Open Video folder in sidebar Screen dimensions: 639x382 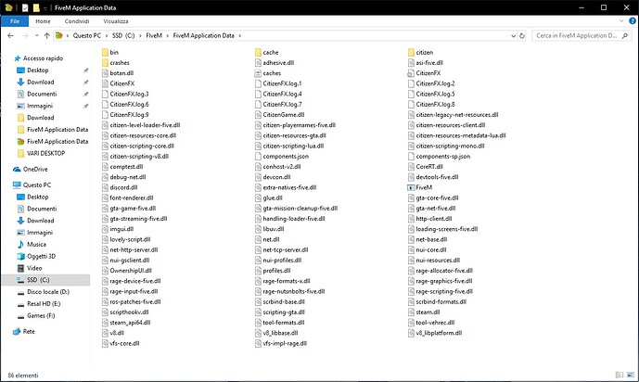click(x=34, y=268)
